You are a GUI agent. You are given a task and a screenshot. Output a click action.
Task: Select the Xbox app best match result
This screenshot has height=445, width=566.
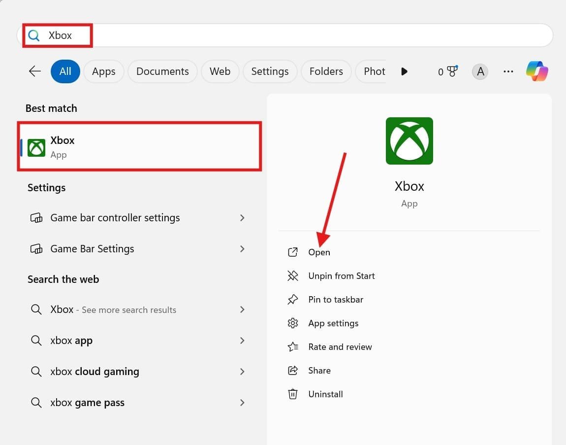pyautogui.click(x=139, y=147)
